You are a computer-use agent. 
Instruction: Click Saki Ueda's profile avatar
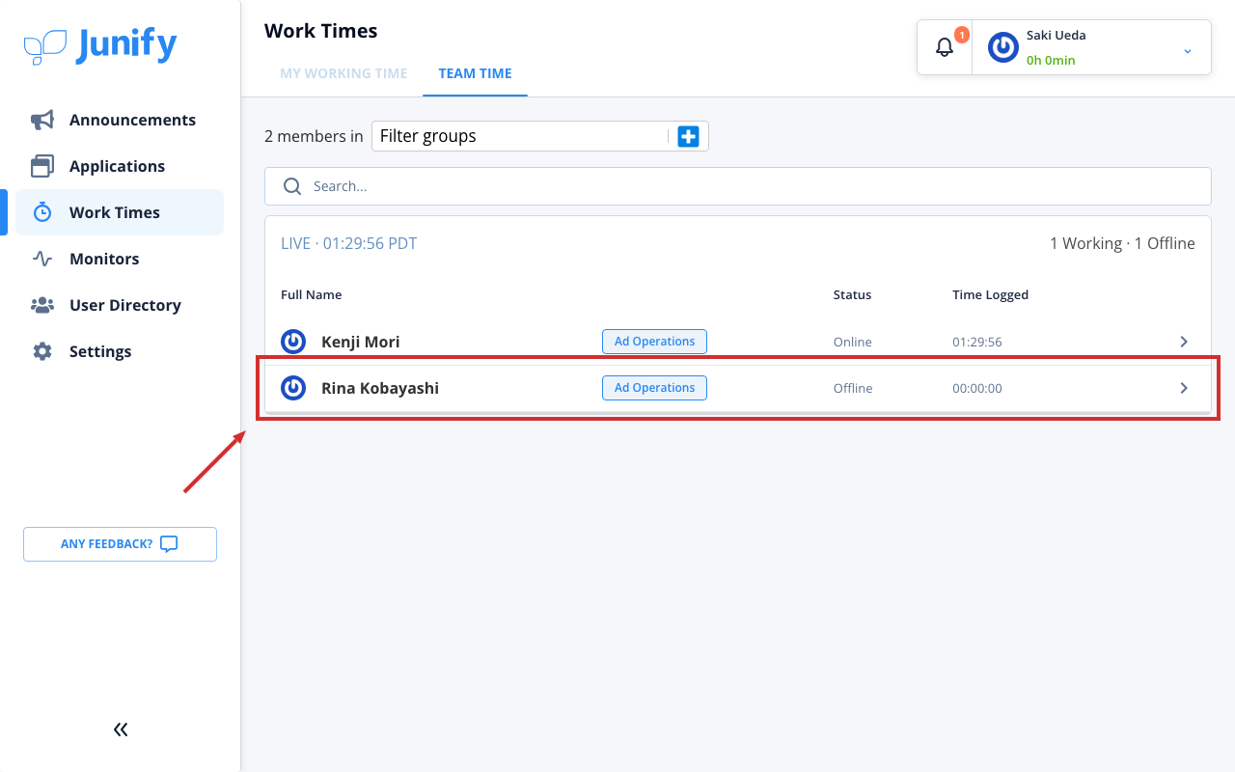1003,47
